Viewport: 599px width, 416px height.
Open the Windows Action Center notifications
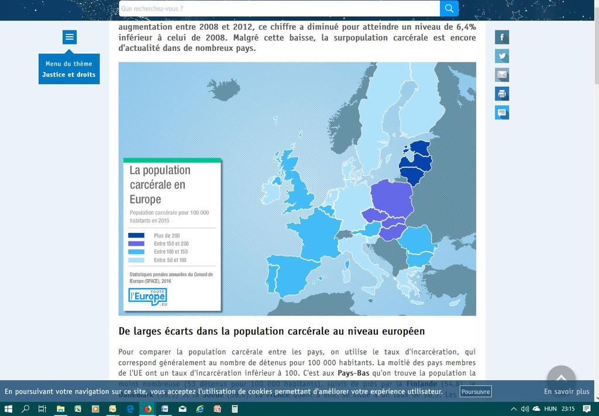587,409
